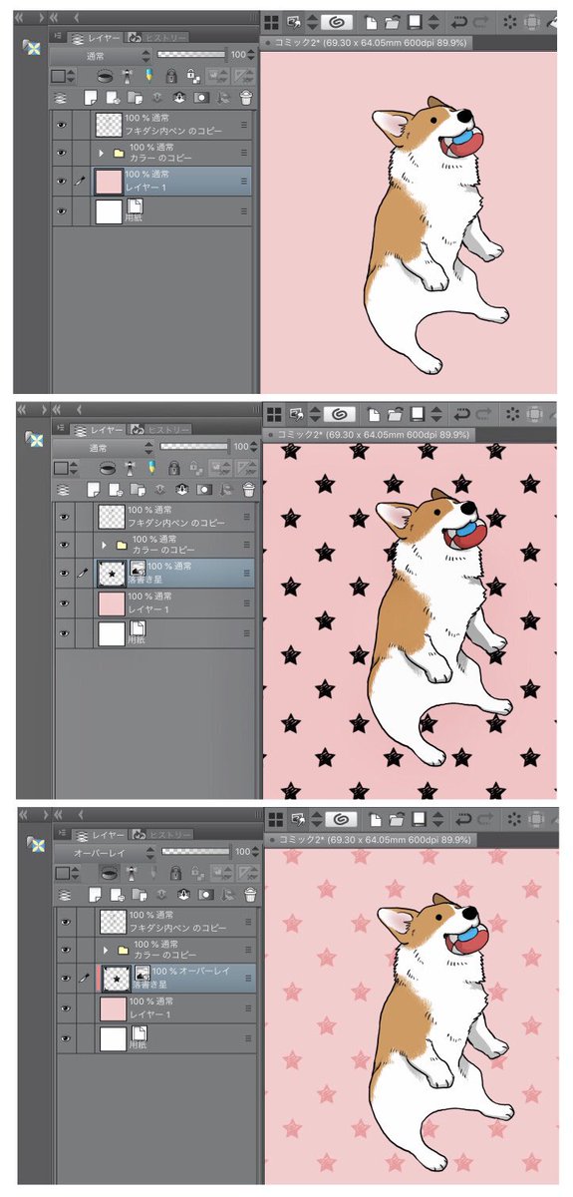Hide 用紙 paper layer in plain-pink screenshot
Viewport: 573px width, 1197px height.
tap(61, 210)
